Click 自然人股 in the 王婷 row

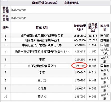coord(105,60)
